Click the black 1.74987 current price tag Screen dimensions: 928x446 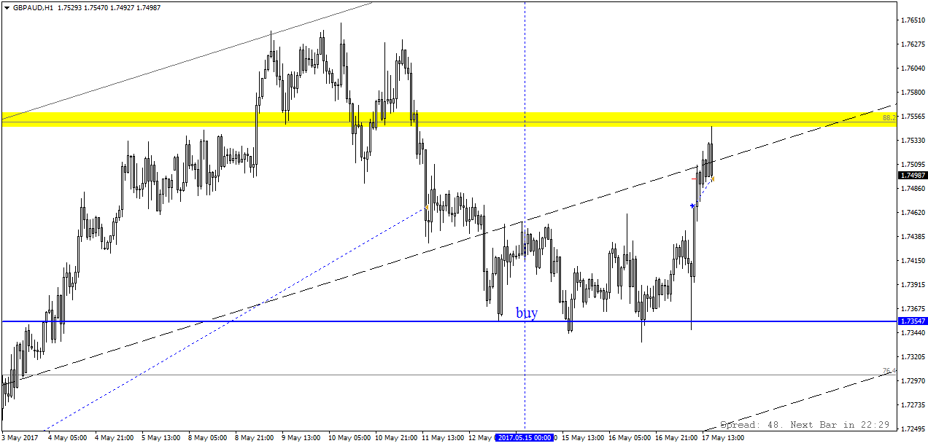pyautogui.click(x=913, y=175)
